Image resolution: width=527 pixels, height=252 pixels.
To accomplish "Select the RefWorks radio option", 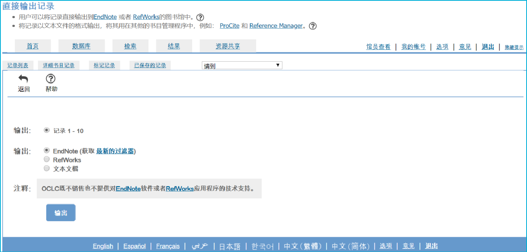I will pos(47,159).
